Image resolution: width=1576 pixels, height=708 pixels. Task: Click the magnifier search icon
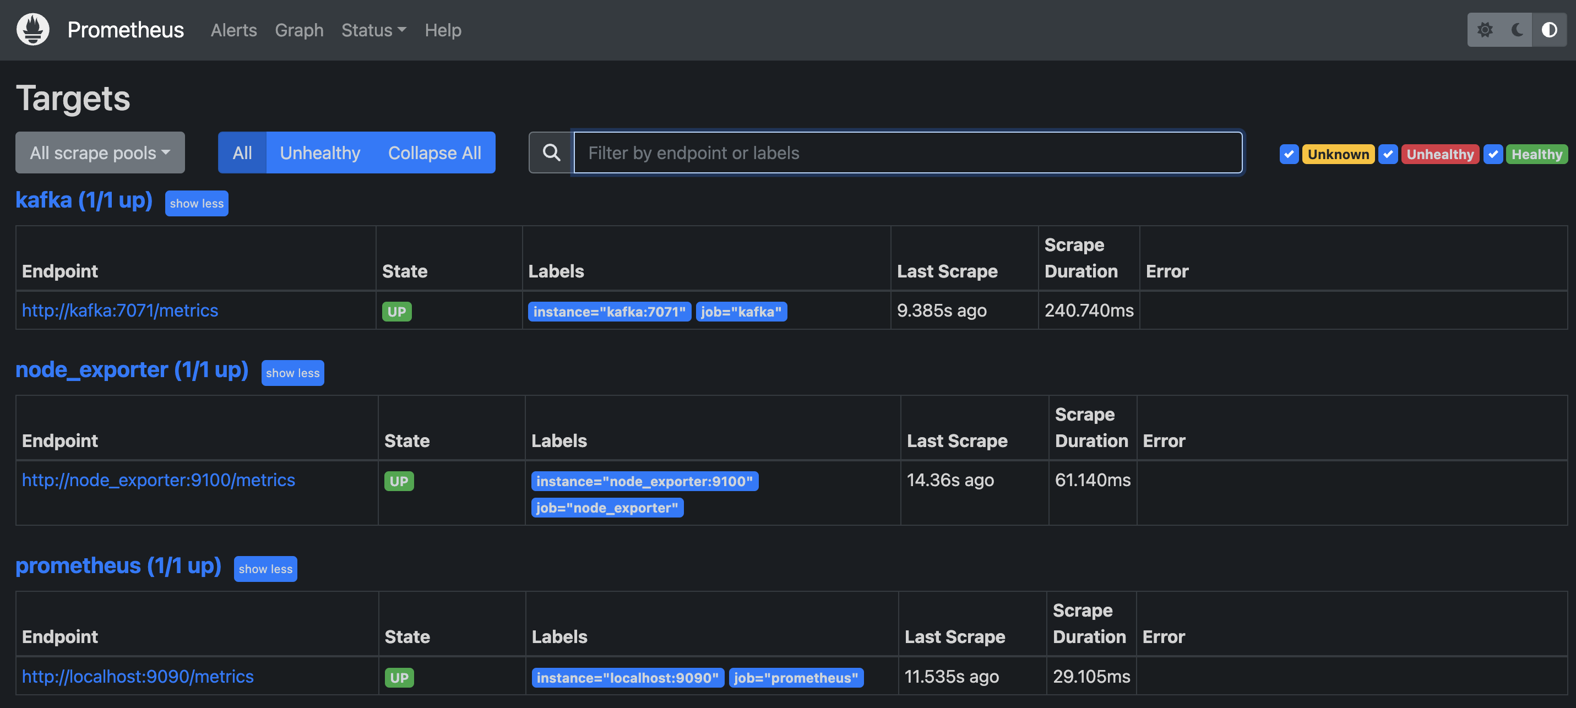551,153
